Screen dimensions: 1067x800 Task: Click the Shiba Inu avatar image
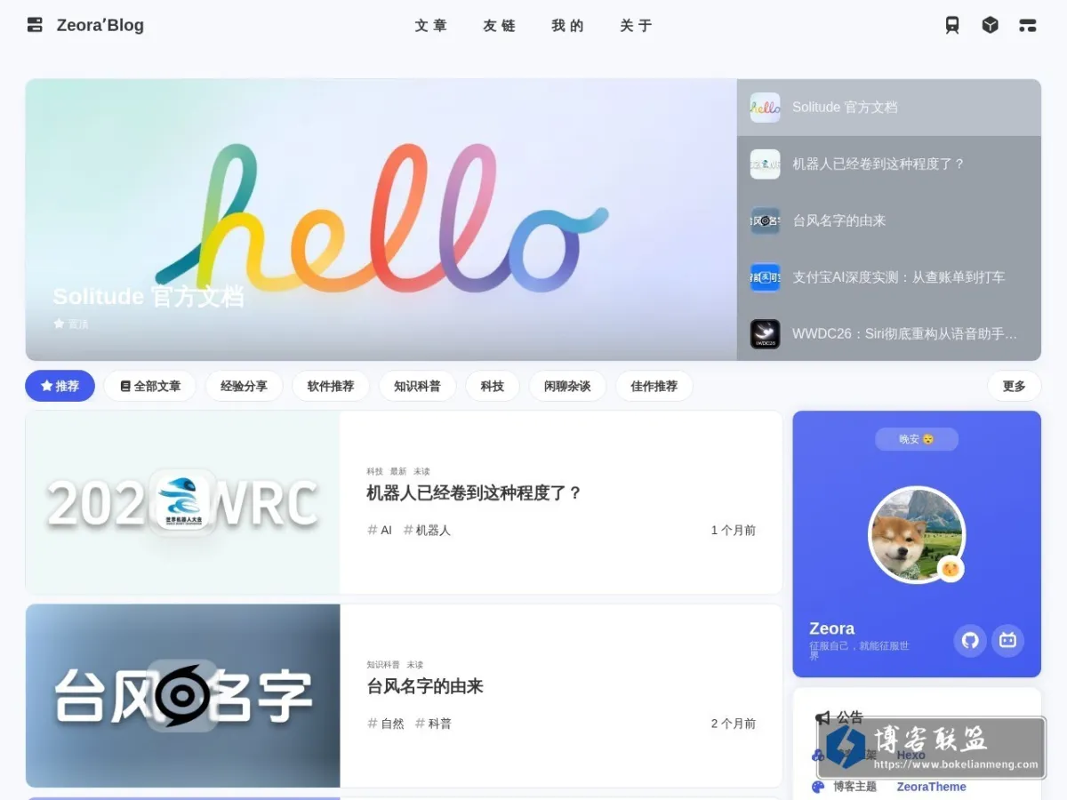click(x=916, y=534)
